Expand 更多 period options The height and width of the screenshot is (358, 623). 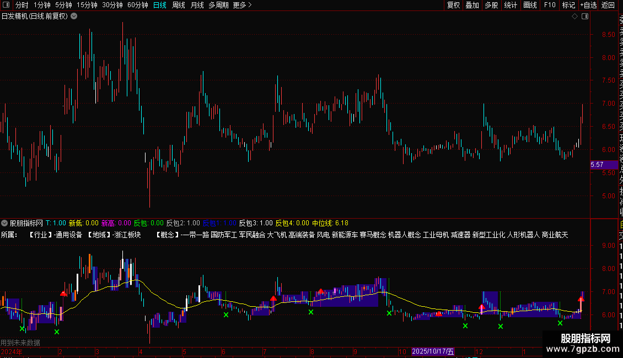[242, 5]
